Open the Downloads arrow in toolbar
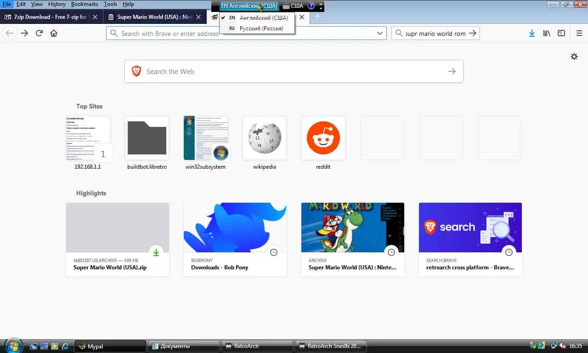 [x=532, y=33]
